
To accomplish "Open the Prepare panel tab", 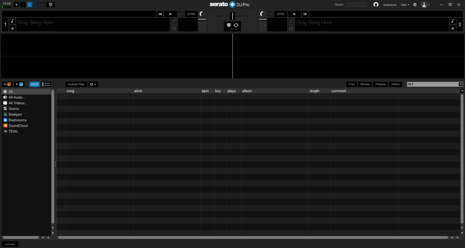I will tap(380, 84).
